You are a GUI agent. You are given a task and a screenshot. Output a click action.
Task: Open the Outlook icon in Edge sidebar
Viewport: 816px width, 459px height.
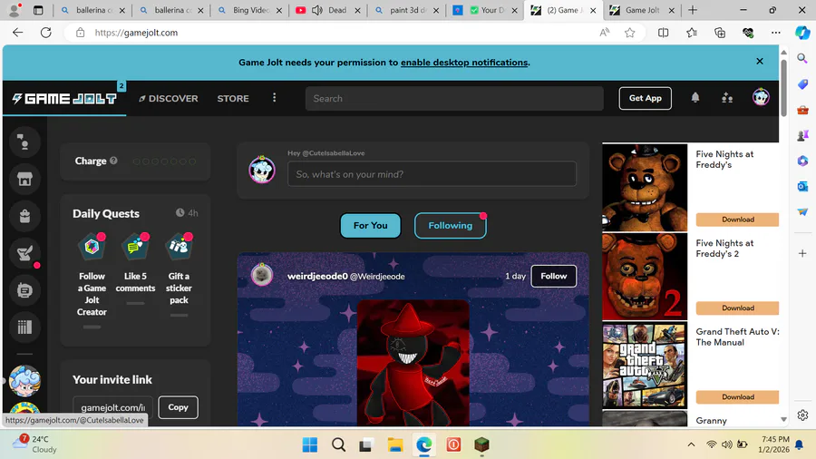[x=802, y=186]
